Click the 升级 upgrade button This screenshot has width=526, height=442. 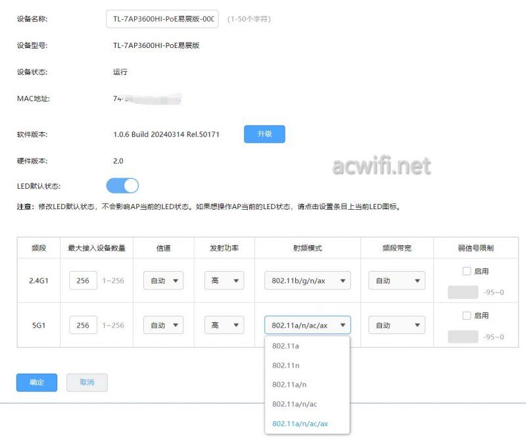click(264, 134)
